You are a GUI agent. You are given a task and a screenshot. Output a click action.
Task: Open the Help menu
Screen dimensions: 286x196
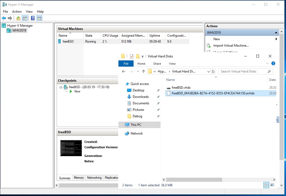point(40,12)
